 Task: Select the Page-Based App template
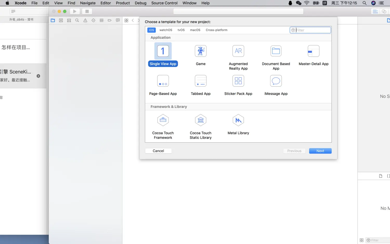coord(163,85)
